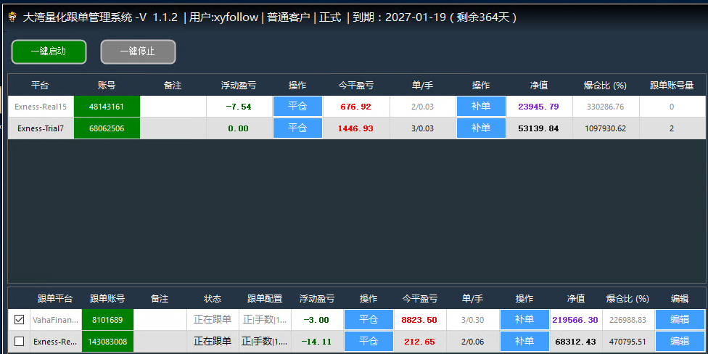Click orders/lots cell 2/0.06
Screen dimensions: 708x354
tap(472, 342)
